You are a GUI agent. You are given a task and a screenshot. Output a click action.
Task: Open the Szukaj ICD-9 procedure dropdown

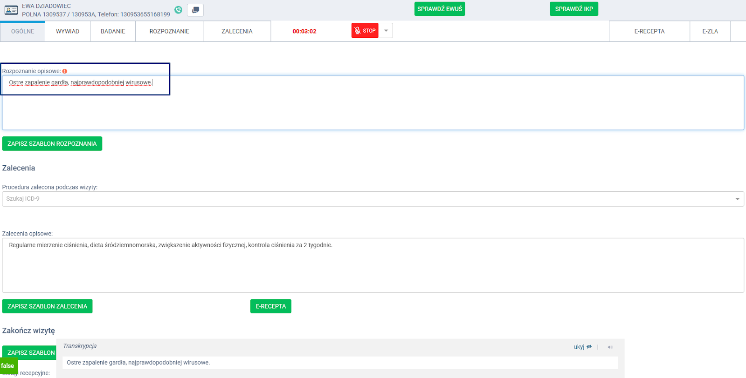tap(373, 199)
